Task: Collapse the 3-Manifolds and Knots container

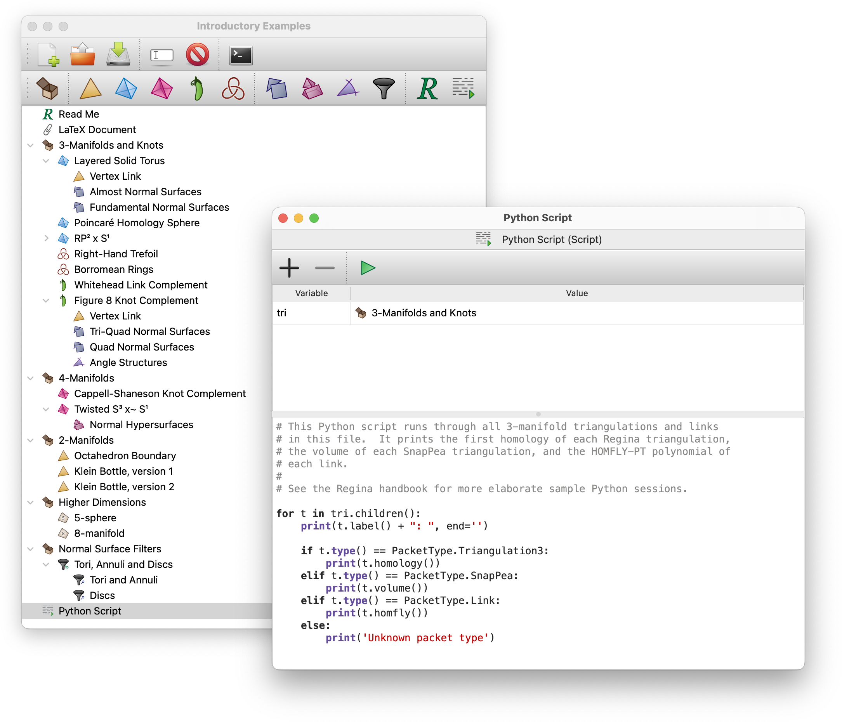Action: 31,145
